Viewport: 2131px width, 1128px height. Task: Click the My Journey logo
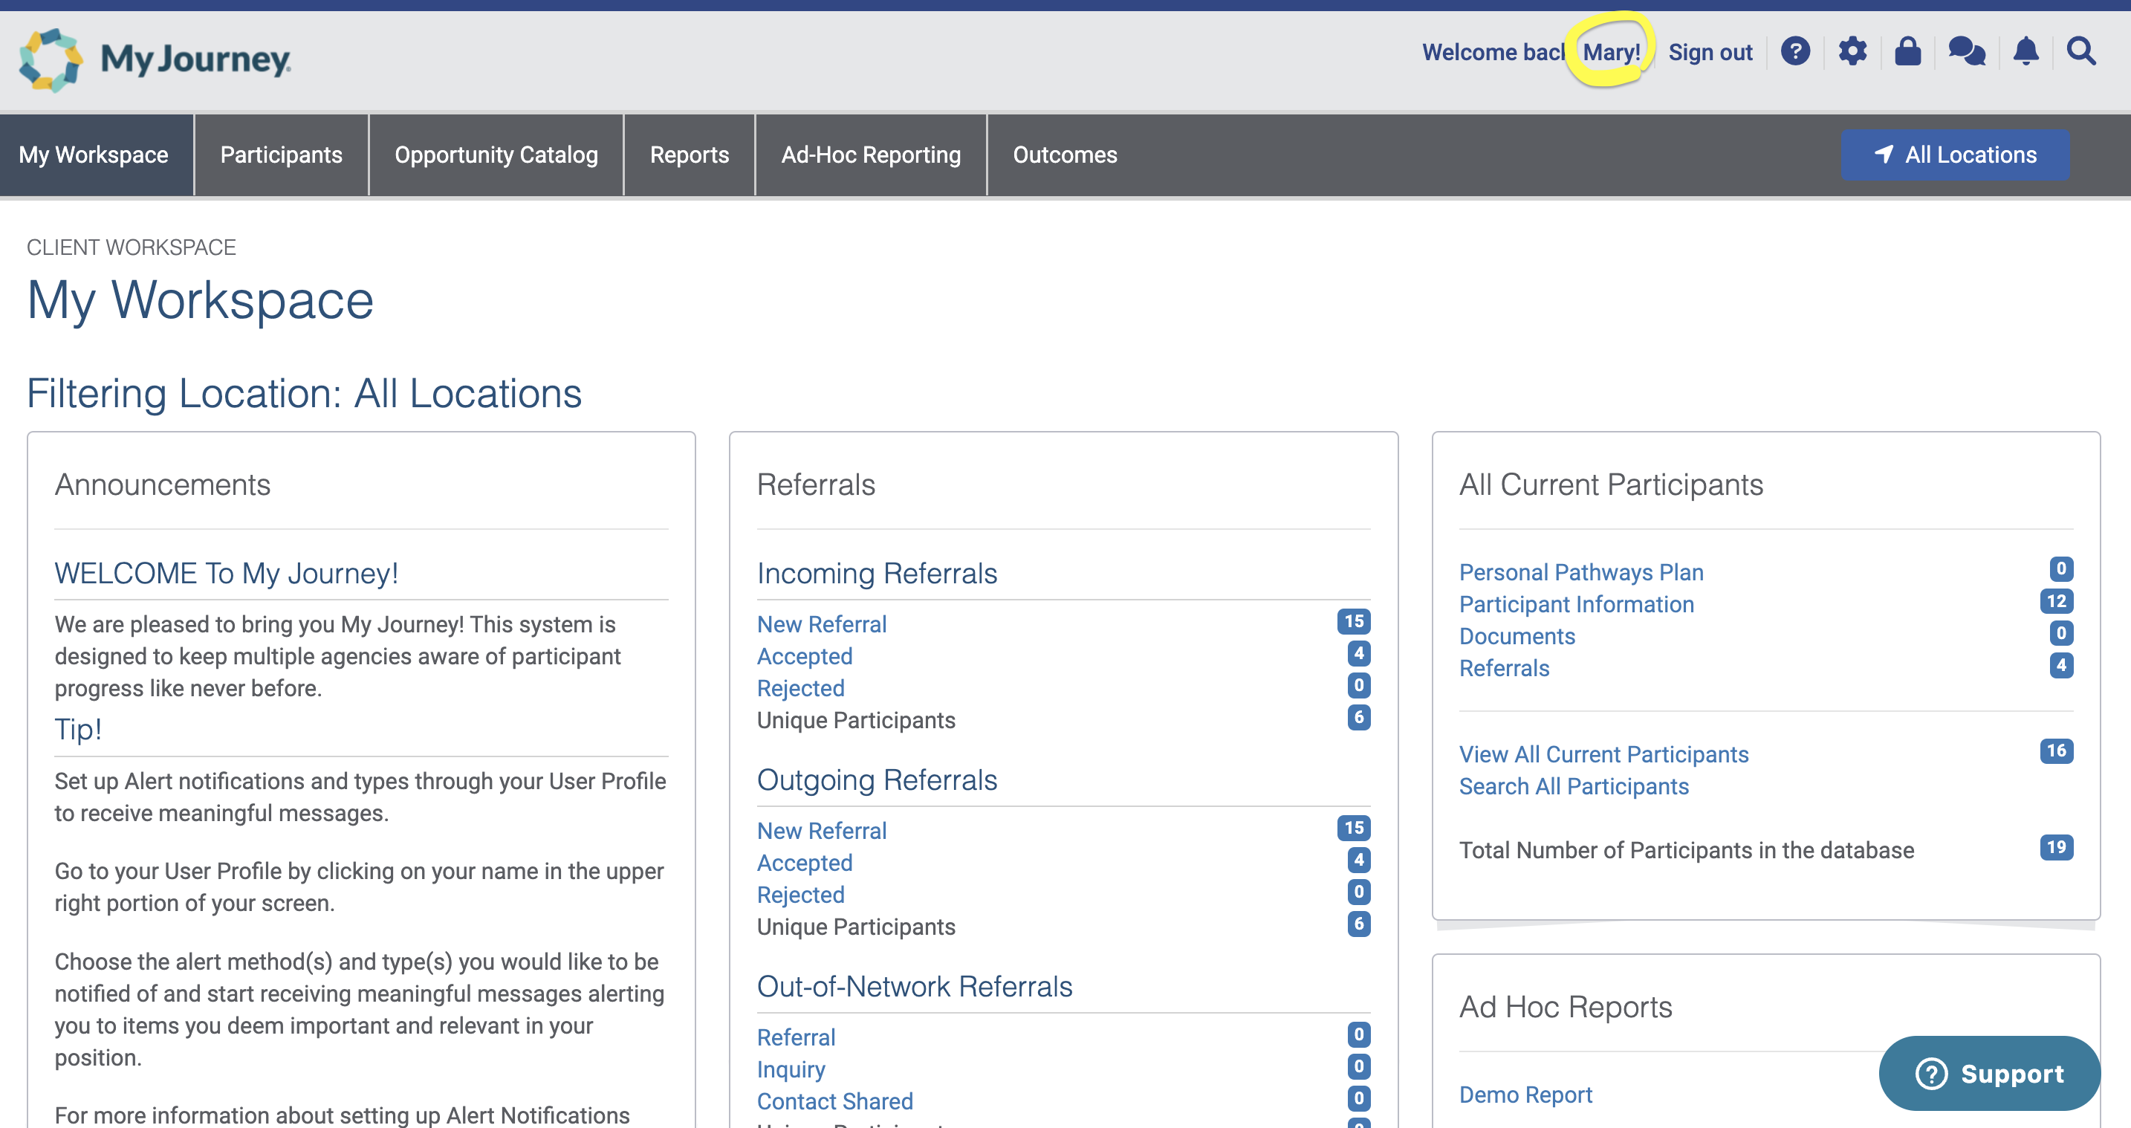(x=155, y=59)
